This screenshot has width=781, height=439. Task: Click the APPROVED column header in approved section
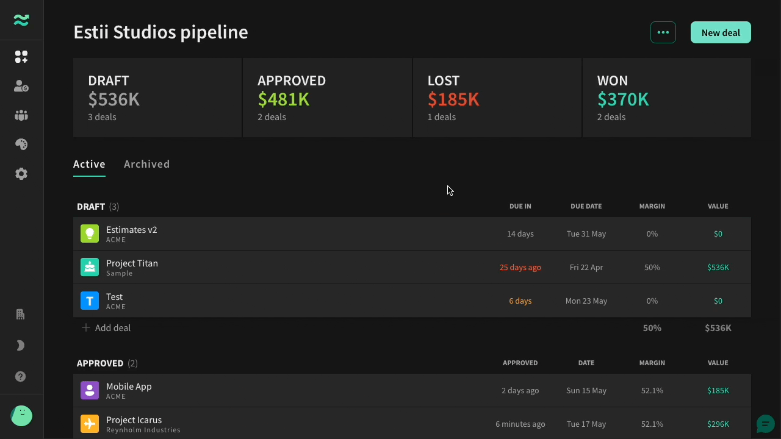point(520,363)
